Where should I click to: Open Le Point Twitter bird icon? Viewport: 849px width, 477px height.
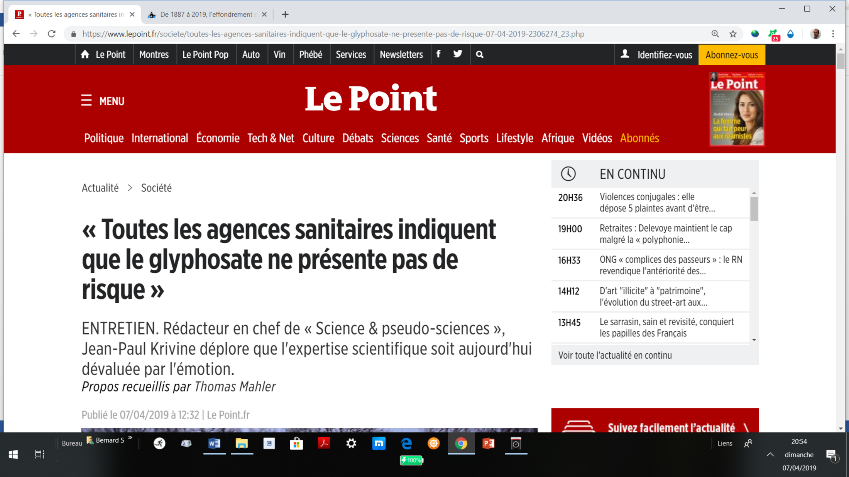(x=458, y=54)
